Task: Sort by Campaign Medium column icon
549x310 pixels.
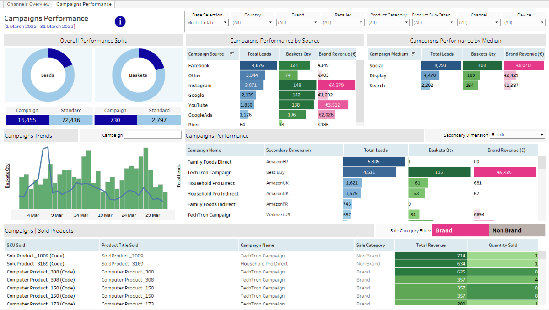Action: click(413, 54)
